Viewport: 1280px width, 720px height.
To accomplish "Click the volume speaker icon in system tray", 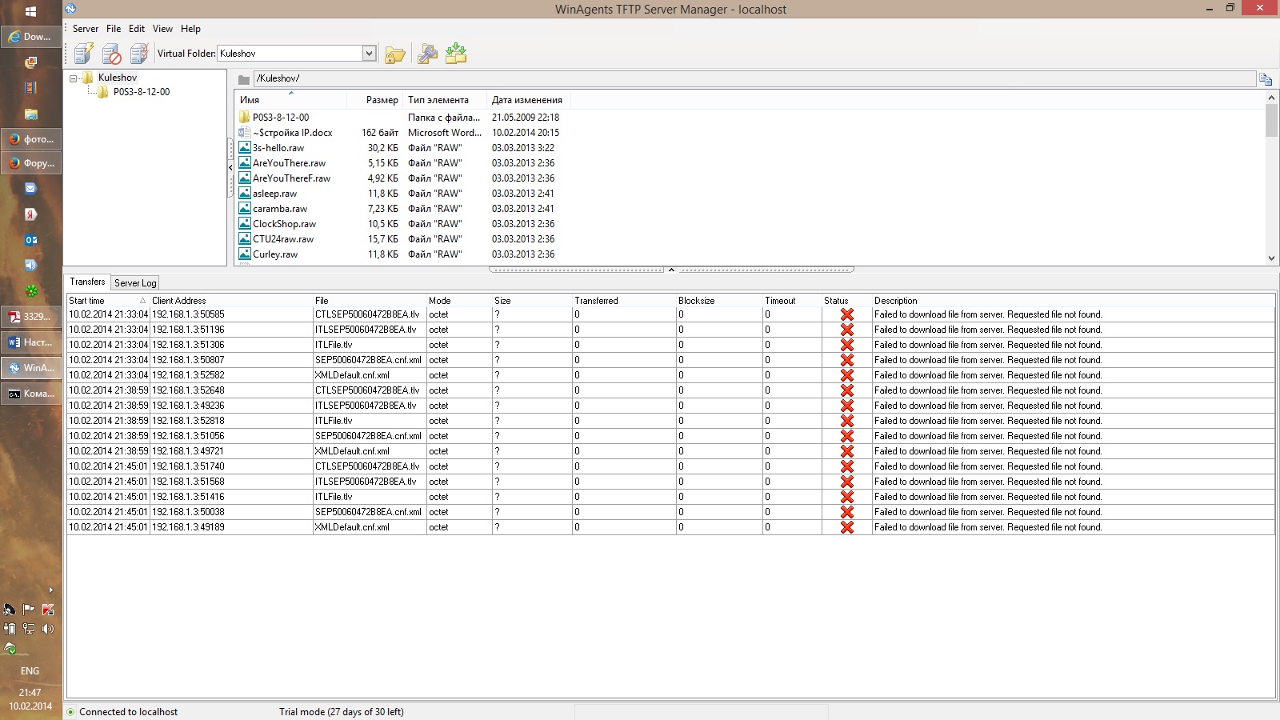I will [48, 629].
